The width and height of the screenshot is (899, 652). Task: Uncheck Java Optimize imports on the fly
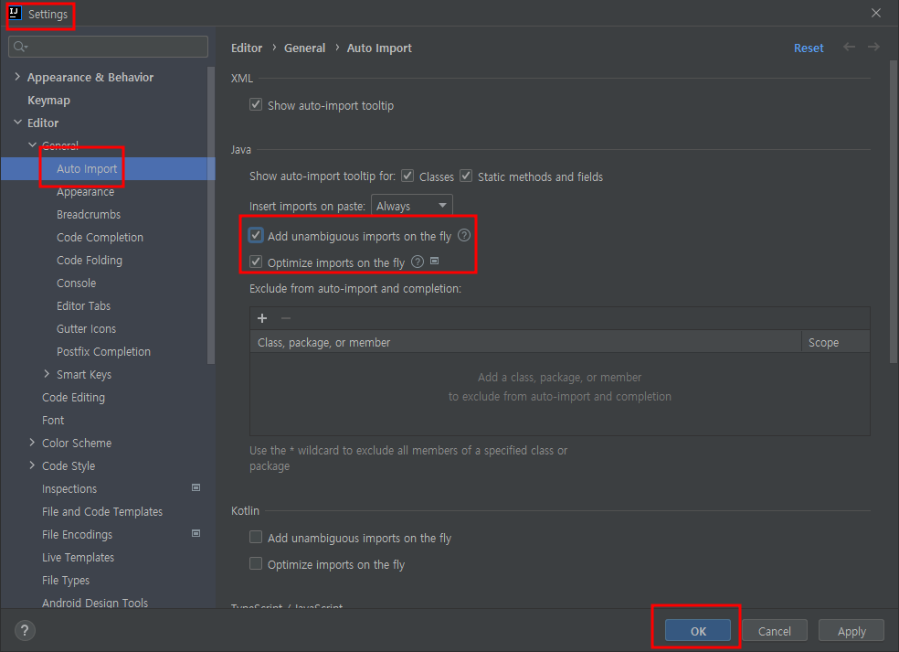256,262
